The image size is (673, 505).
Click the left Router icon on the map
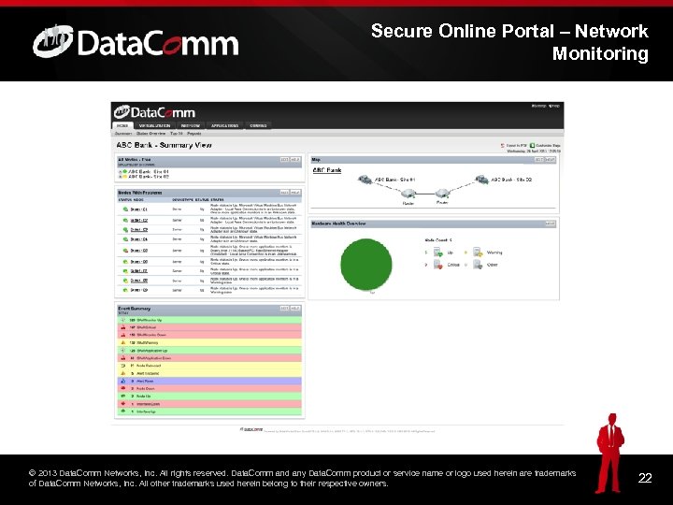click(408, 194)
